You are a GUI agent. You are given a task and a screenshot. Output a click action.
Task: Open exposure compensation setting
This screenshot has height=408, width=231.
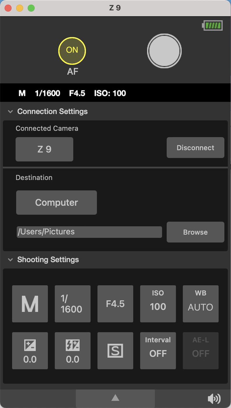click(30, 351)
